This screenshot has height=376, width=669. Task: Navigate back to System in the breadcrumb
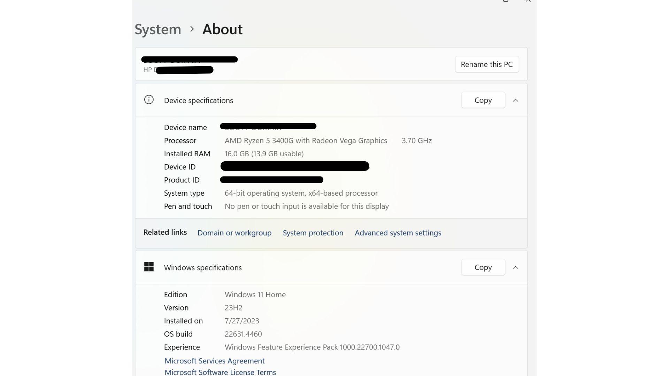click(157, 30)
